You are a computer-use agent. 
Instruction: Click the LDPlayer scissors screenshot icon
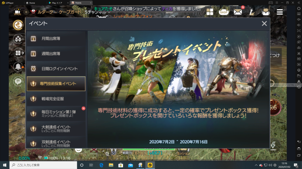[299, 53]
